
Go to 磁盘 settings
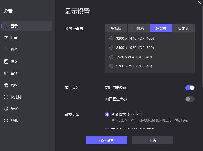[x=27, y=61]
